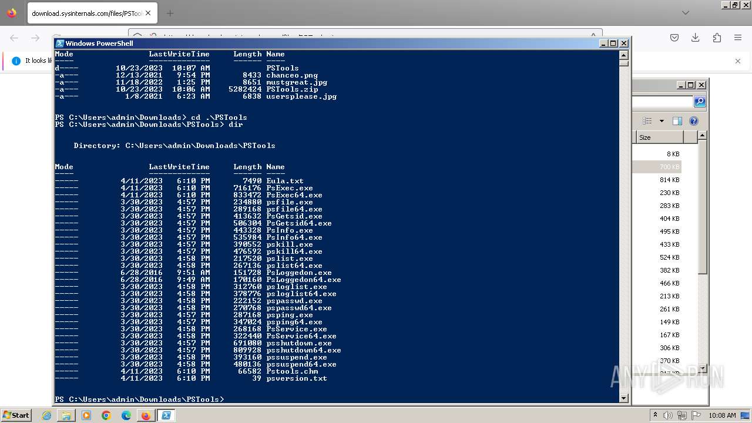Open the File Explorer taskbar icon
Viewport: 752px width, 423px height.
pyautogui.click(x=66, y=415)
